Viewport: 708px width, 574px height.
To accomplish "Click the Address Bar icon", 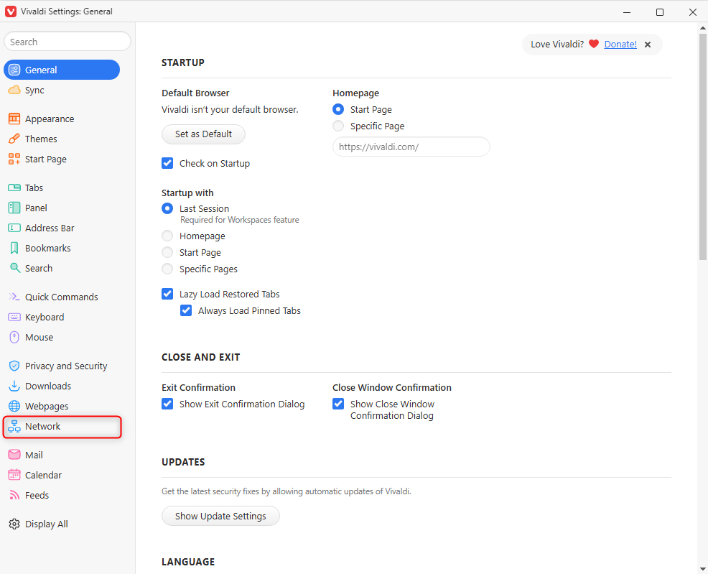I will point(14,228).
